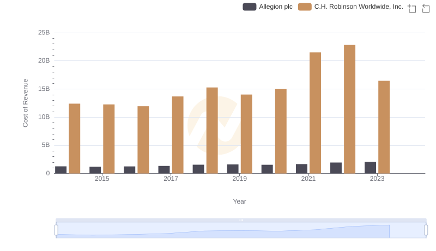Click the Cost of Revenue axis title
The image size is (436, 251).
(25, 103)
